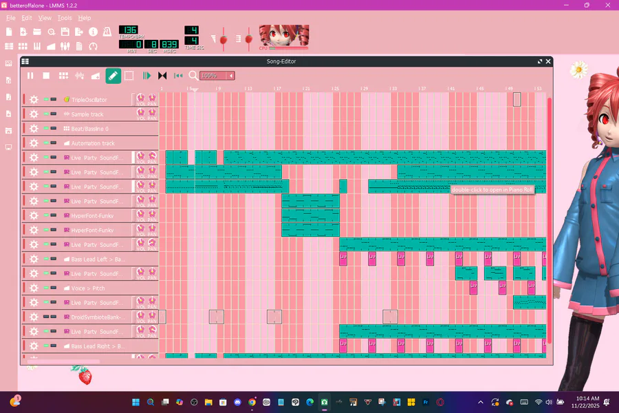Click the What's This info icon
Screen dimensions: 619x413
tap(93, 32)
